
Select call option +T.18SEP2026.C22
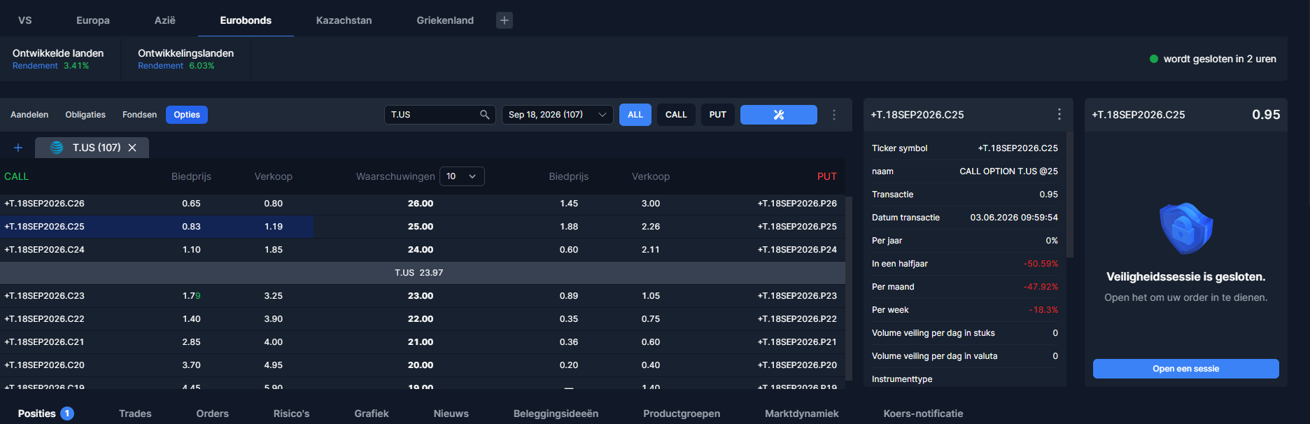[x=44, y=319]
